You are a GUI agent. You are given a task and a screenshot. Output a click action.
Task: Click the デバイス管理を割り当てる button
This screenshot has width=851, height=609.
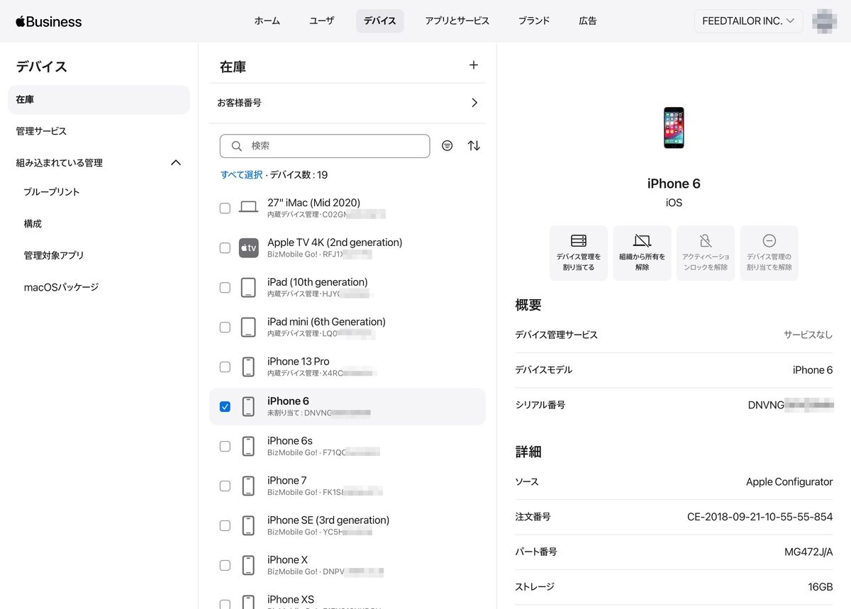point(579,253)
